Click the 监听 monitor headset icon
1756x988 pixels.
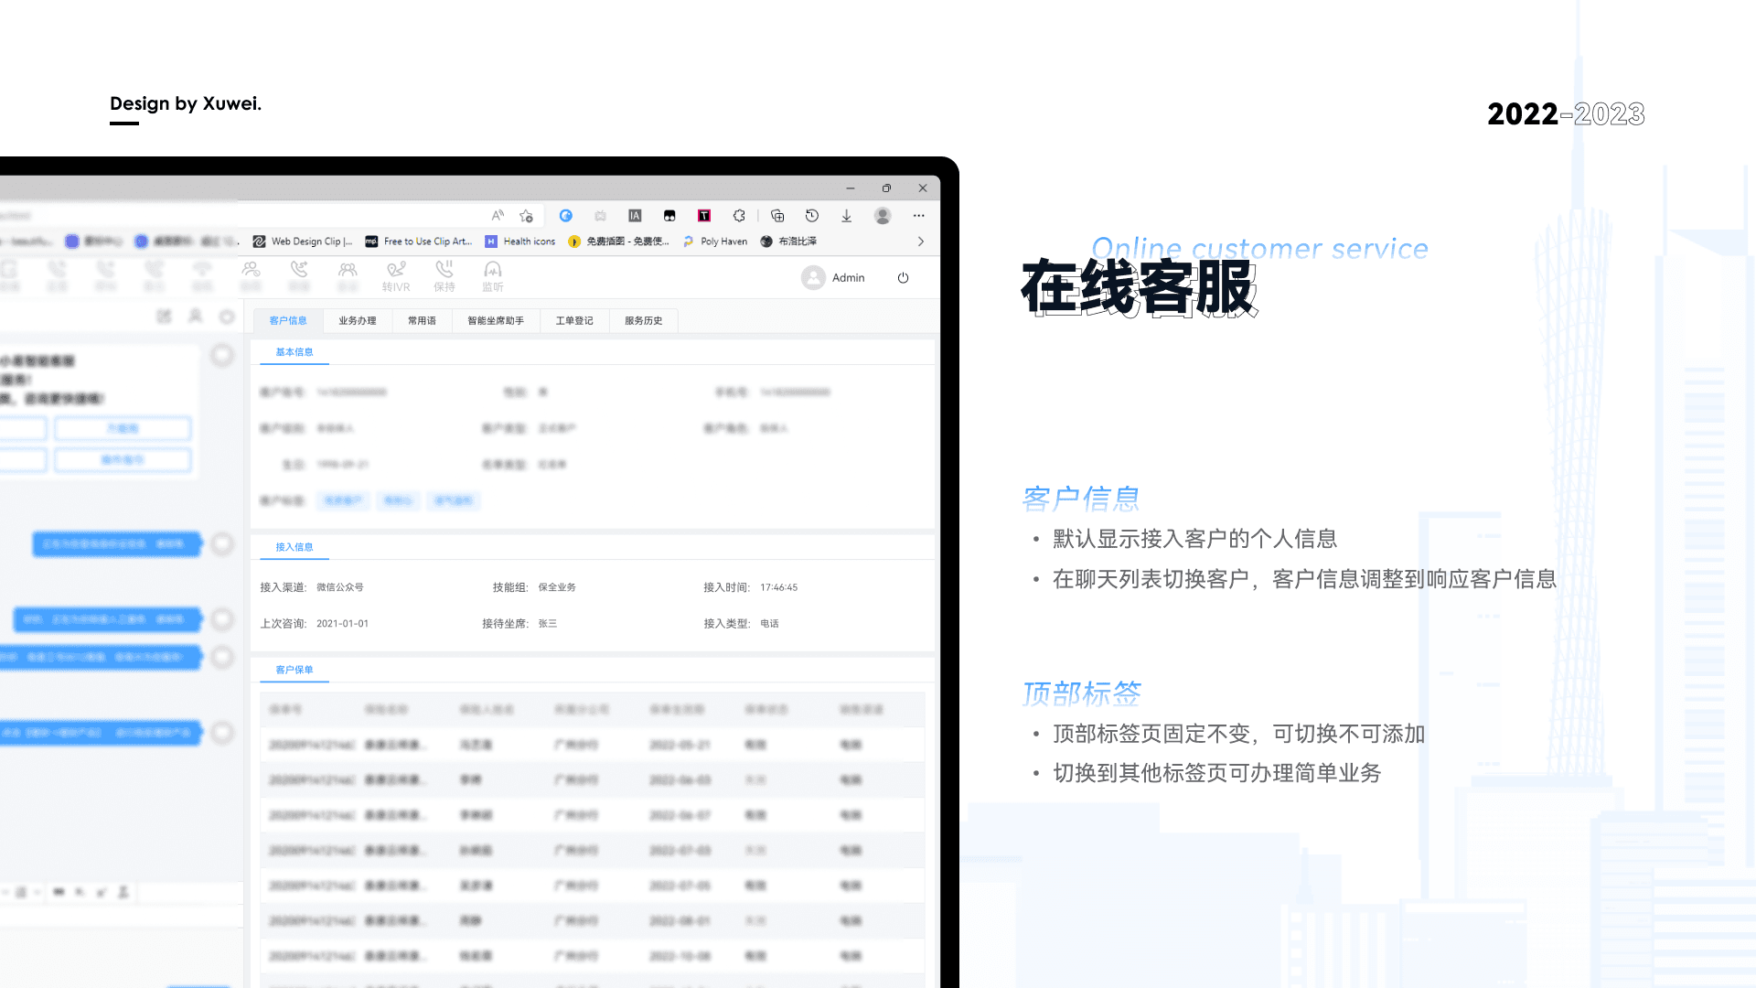(x=492, y=271)
